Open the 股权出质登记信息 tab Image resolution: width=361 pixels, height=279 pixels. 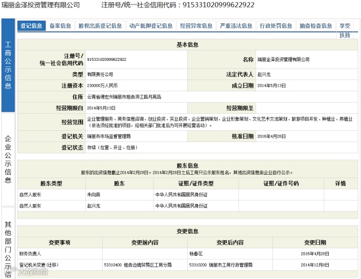(x=100, y=26)
